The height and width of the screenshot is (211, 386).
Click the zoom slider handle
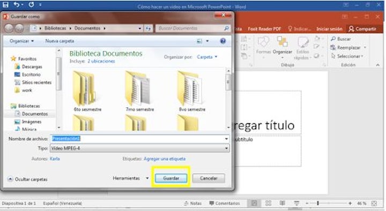(x=318, y=203)
